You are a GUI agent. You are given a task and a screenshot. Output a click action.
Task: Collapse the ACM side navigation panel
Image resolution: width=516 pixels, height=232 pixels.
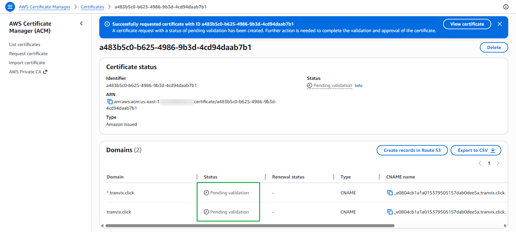tap(81, 23)
